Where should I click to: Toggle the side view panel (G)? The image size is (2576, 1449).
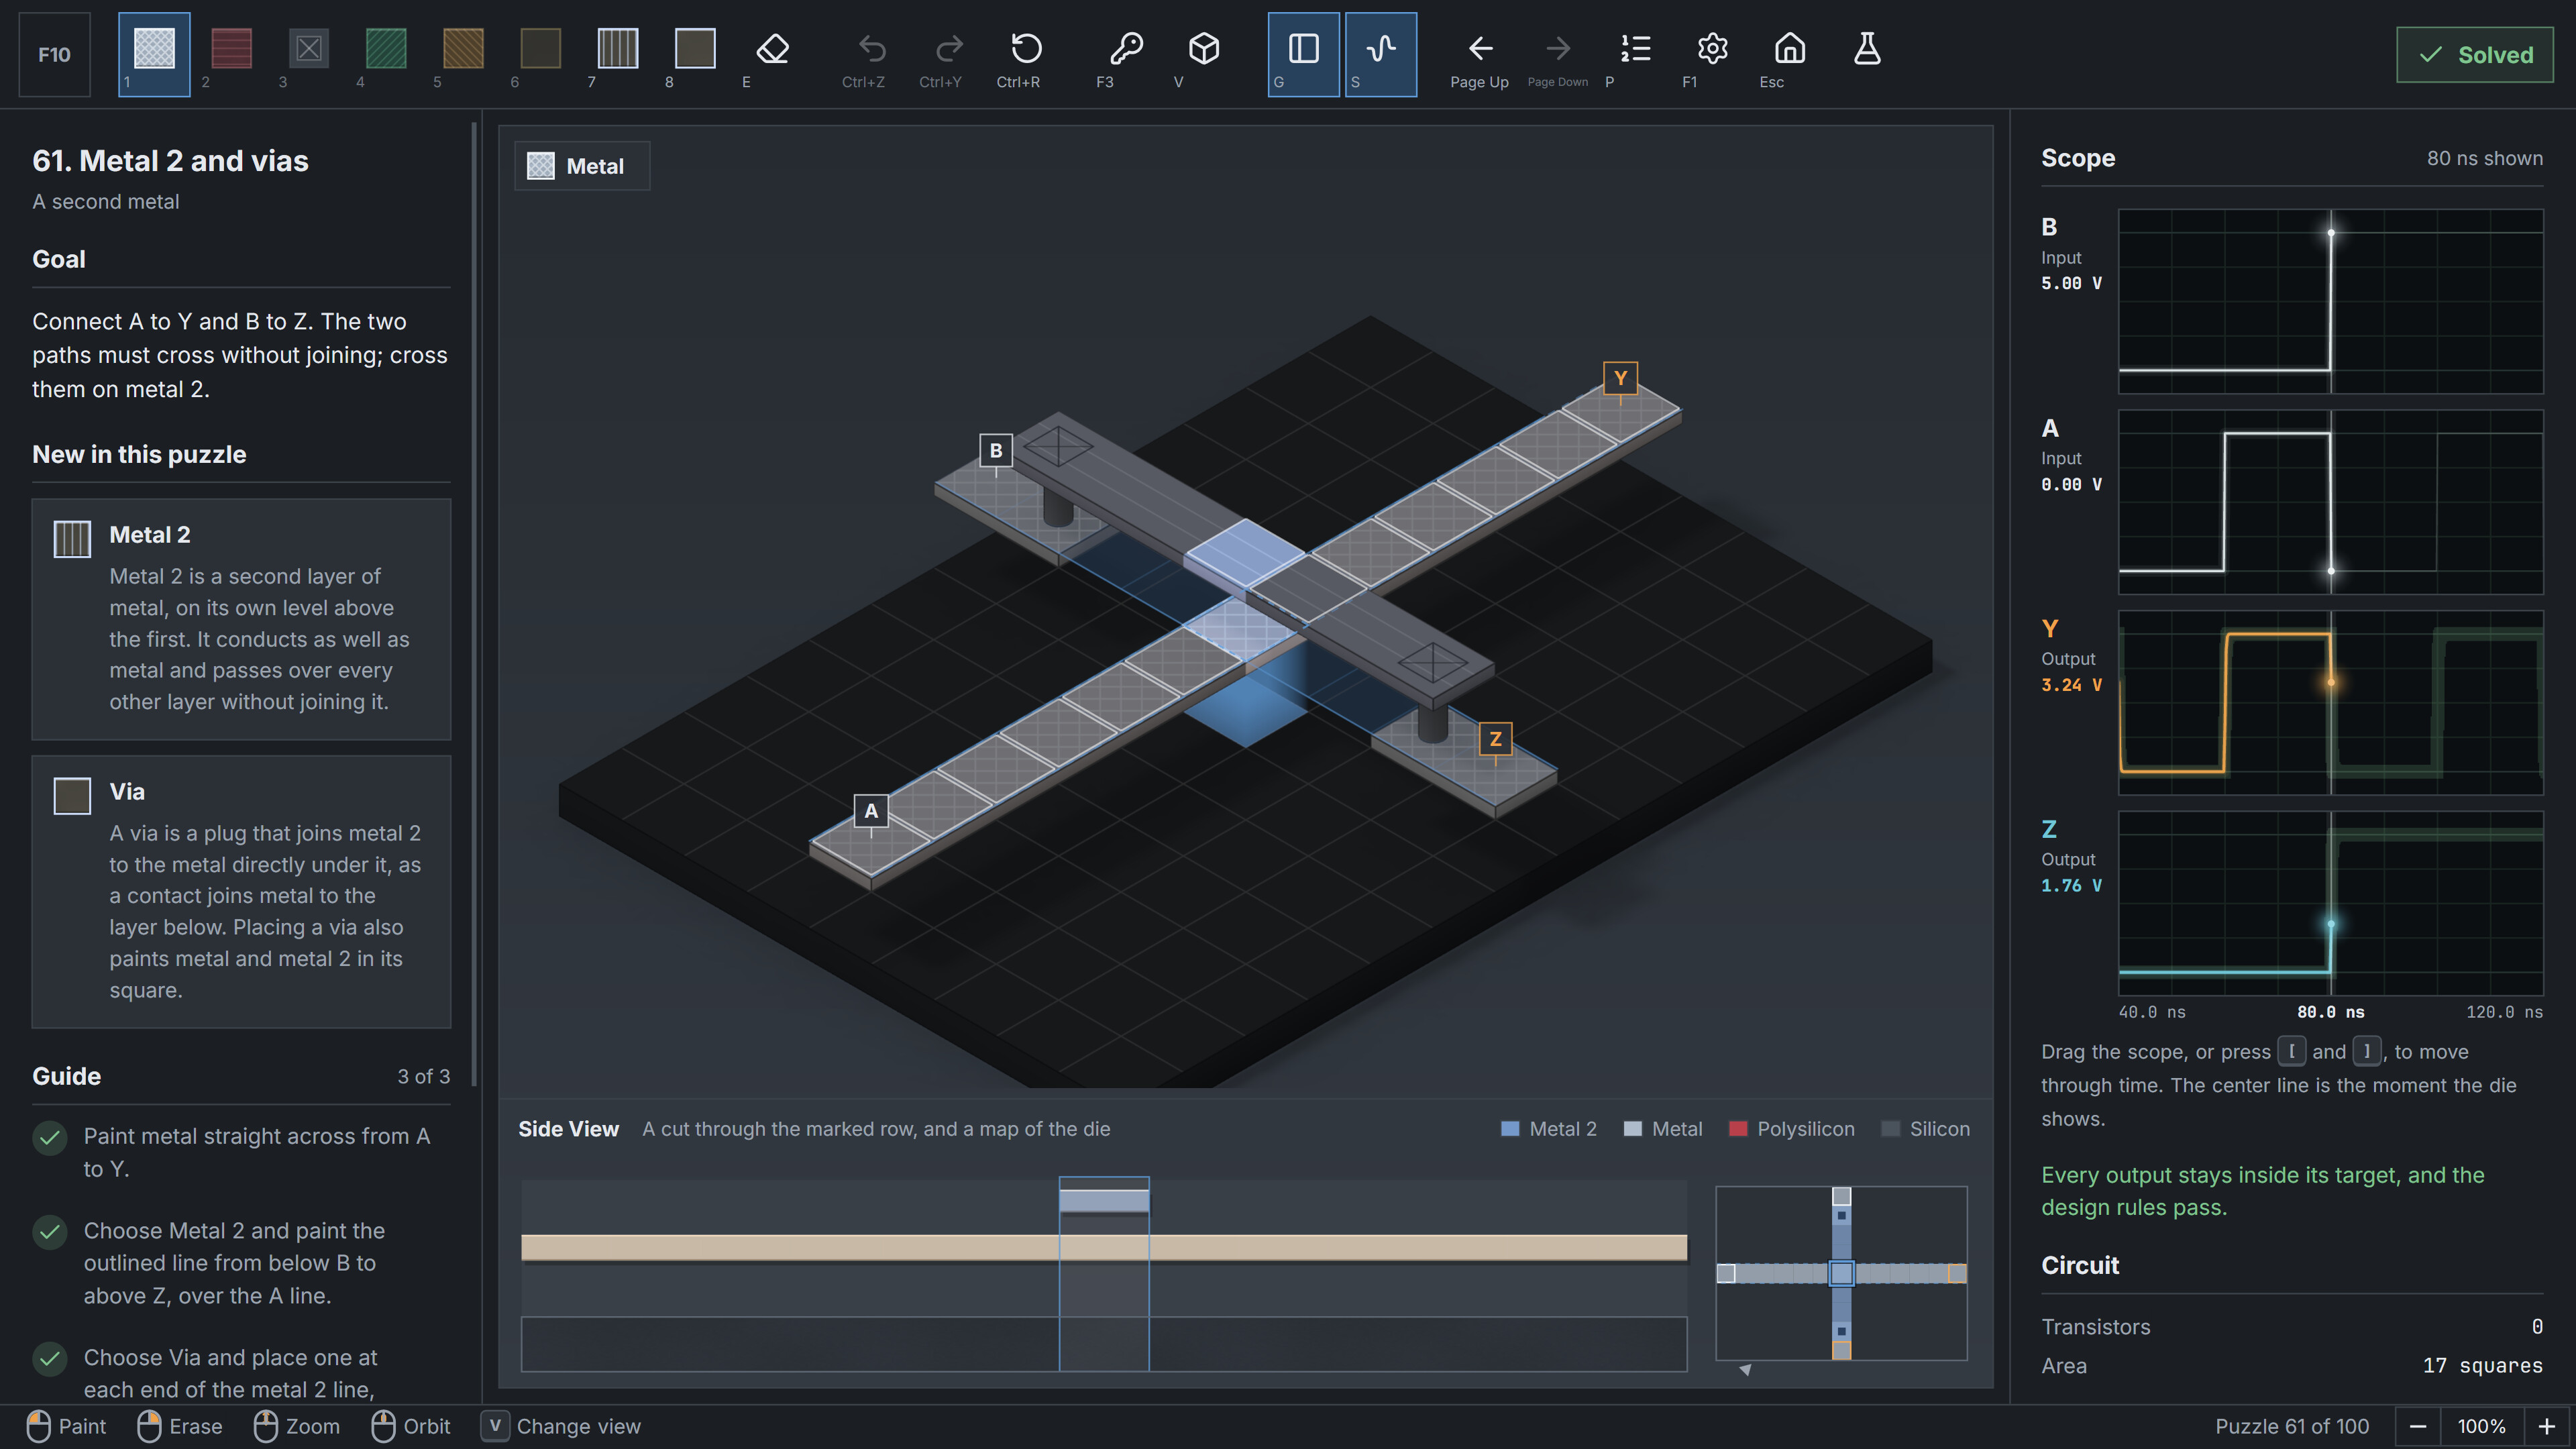pos(1303,54)
